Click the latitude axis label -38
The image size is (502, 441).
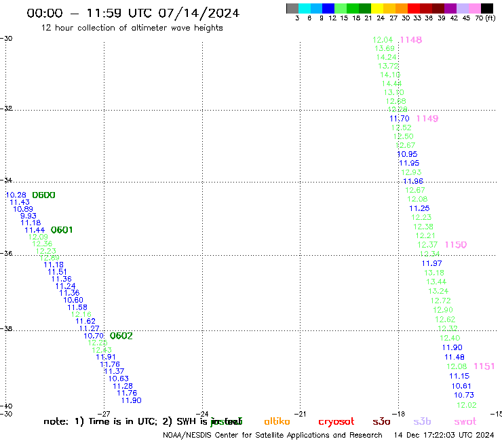tap(6, 328)
